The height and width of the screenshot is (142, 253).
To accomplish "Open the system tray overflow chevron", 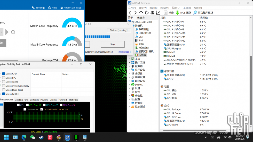I will click(x=206, y=137).
